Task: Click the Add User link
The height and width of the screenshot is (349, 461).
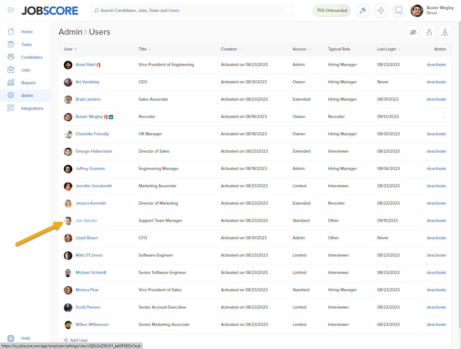Action: (x=79, y=340)
